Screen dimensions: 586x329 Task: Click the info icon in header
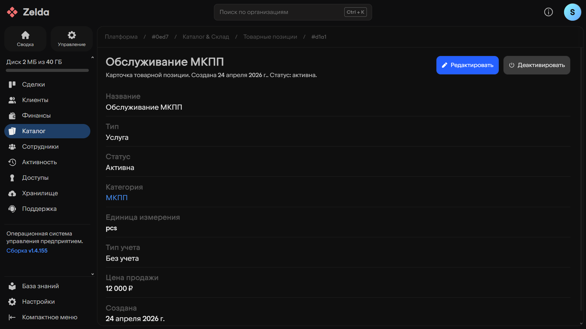click(548, 12)
